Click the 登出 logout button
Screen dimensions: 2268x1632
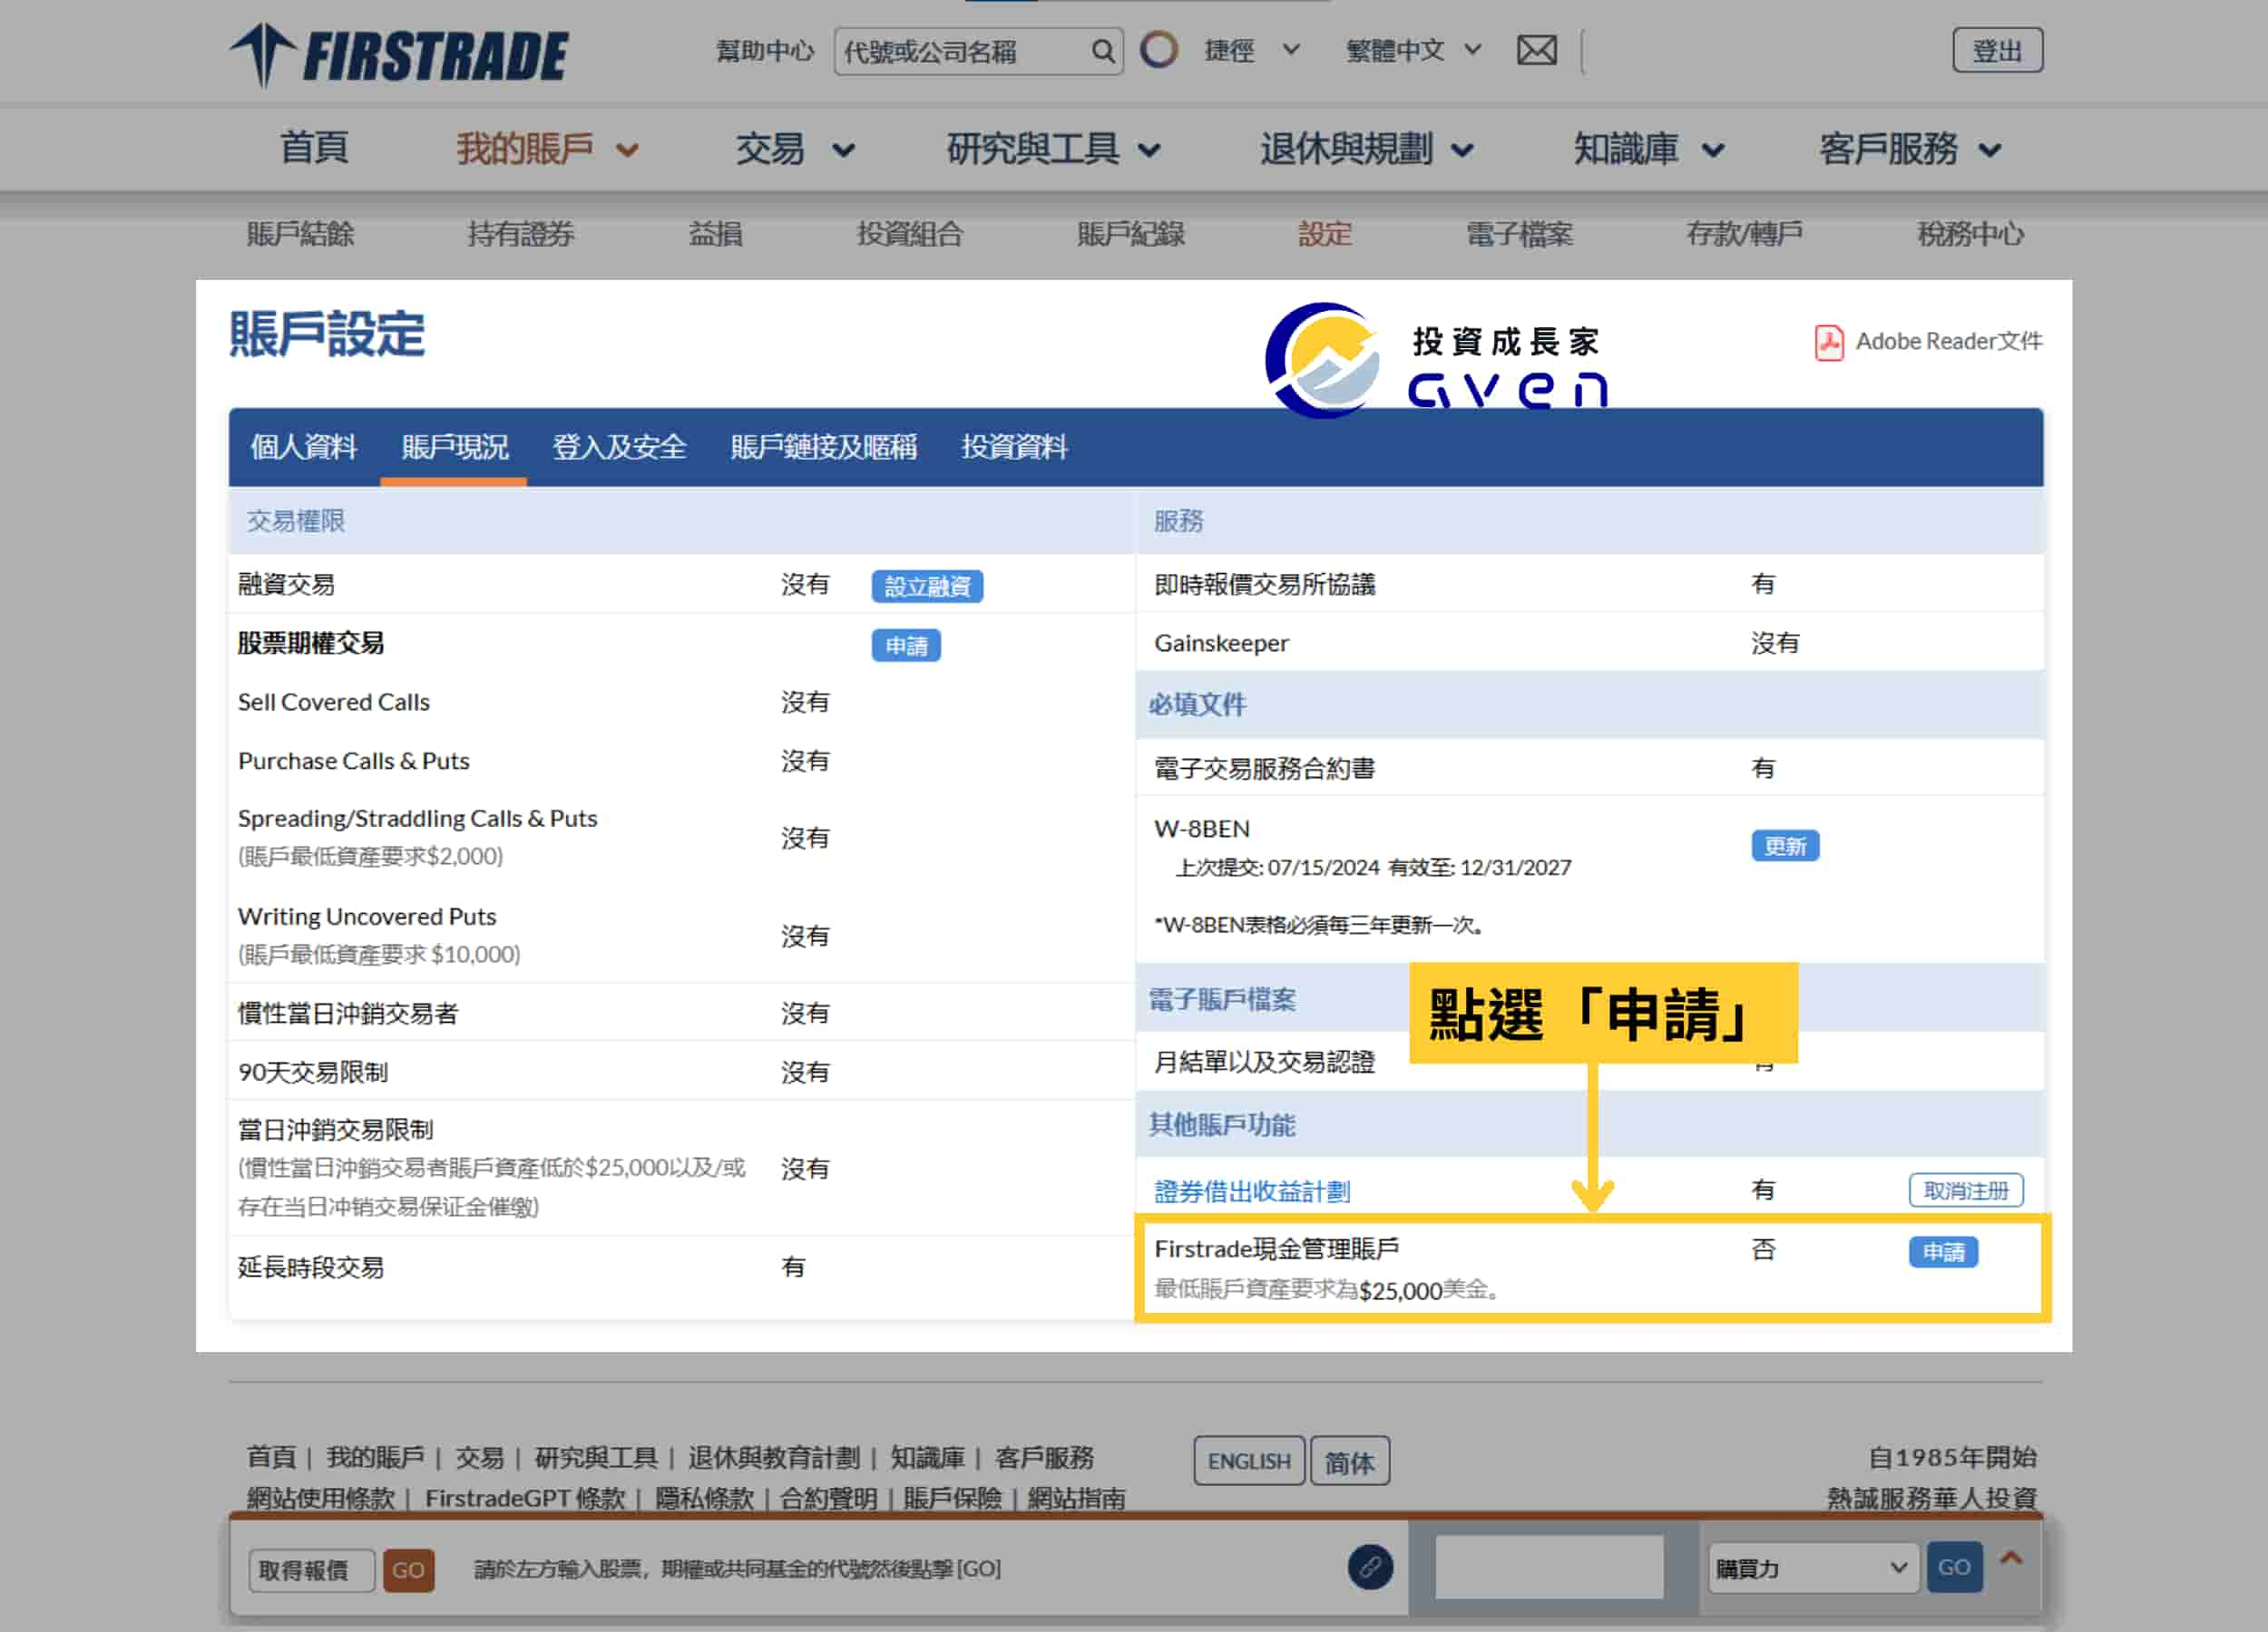[1997, 51]
